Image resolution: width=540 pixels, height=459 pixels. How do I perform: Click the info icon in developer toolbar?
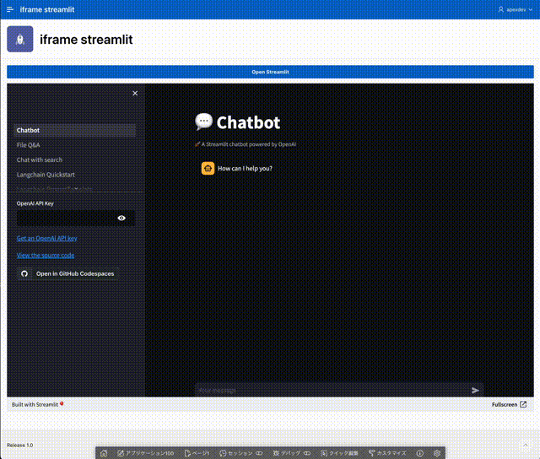[420, 453]
